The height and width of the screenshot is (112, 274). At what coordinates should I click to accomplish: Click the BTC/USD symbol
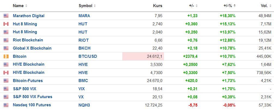pyautogui.click(x=88, y=56)
